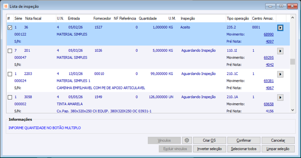
Task: Open Pré Nota link 4097
Action: click(x=270, y=42)
